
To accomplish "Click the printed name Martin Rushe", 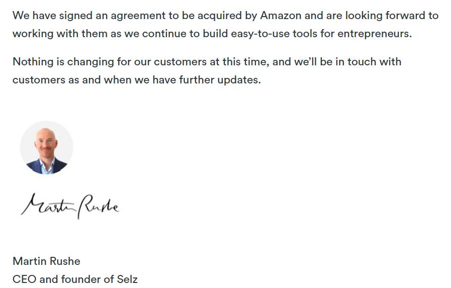I will pyautogui.click(x=47, y=261).
